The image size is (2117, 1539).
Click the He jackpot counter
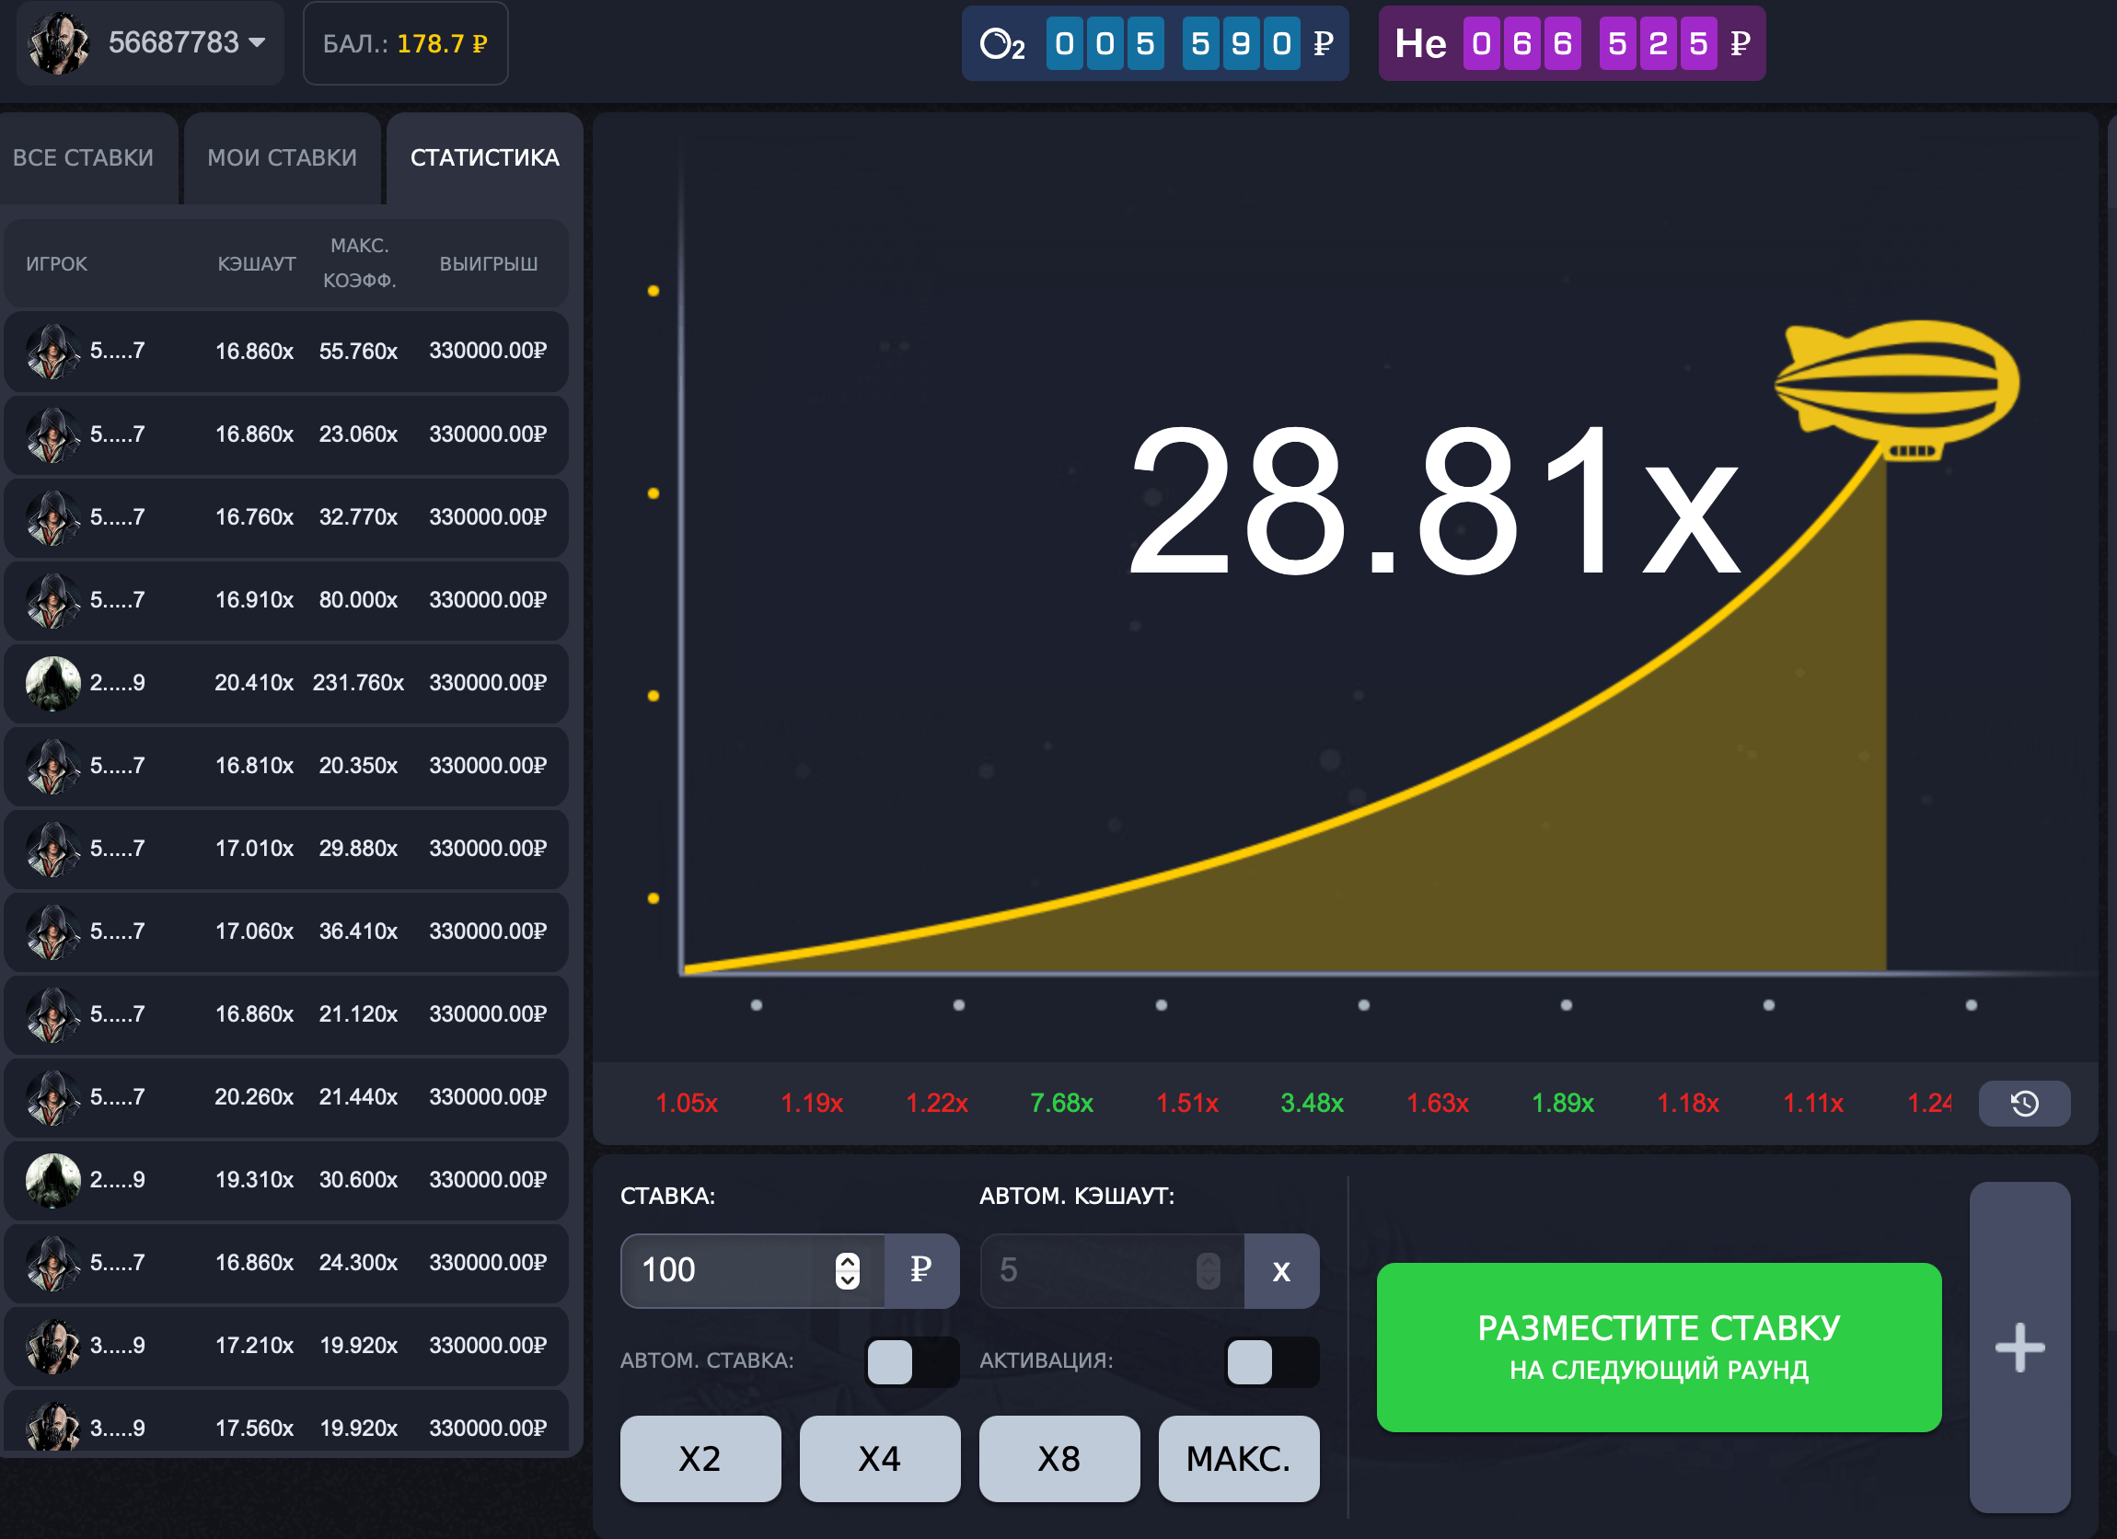click(x=1571, y=43)
